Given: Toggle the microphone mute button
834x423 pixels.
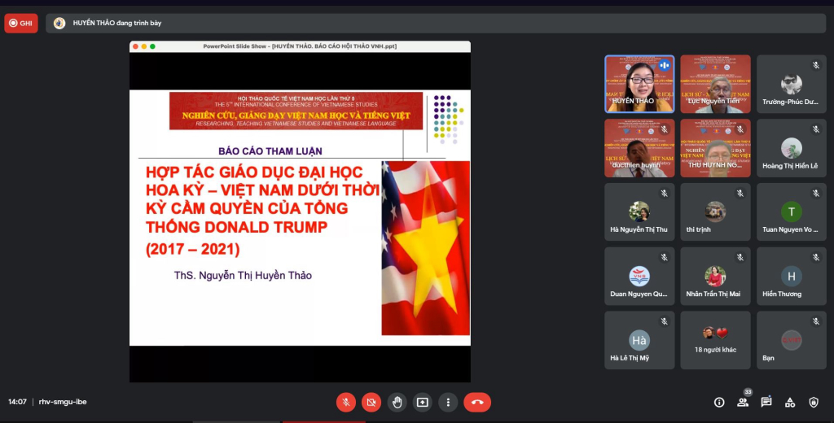Looking at the screenshot, I should (345, 403).
